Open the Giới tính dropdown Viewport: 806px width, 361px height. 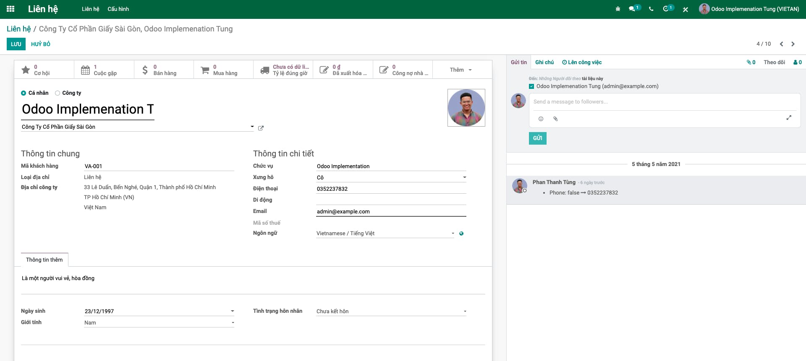click(159, 322)
